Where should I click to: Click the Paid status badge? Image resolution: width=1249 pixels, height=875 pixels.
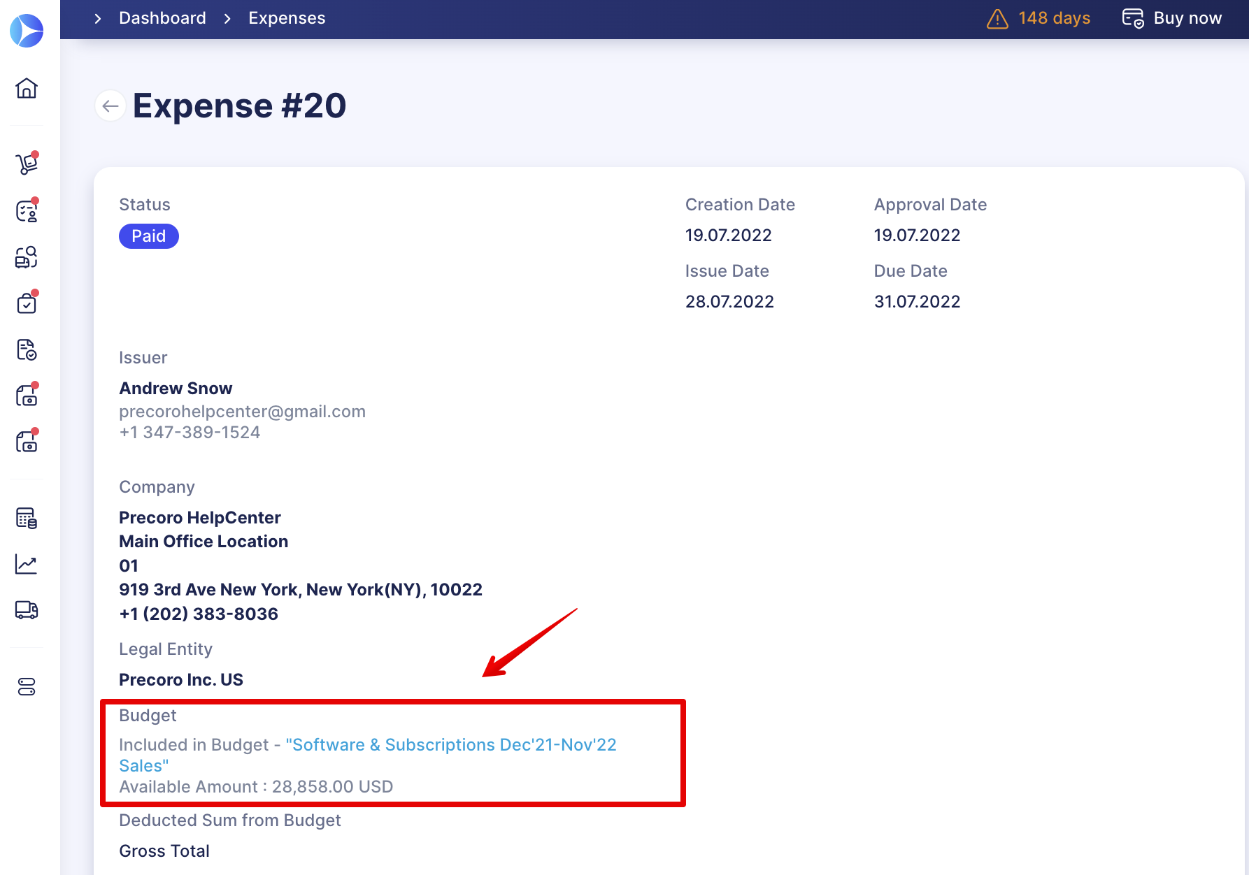pyautogui.click(x=148, y=236)
